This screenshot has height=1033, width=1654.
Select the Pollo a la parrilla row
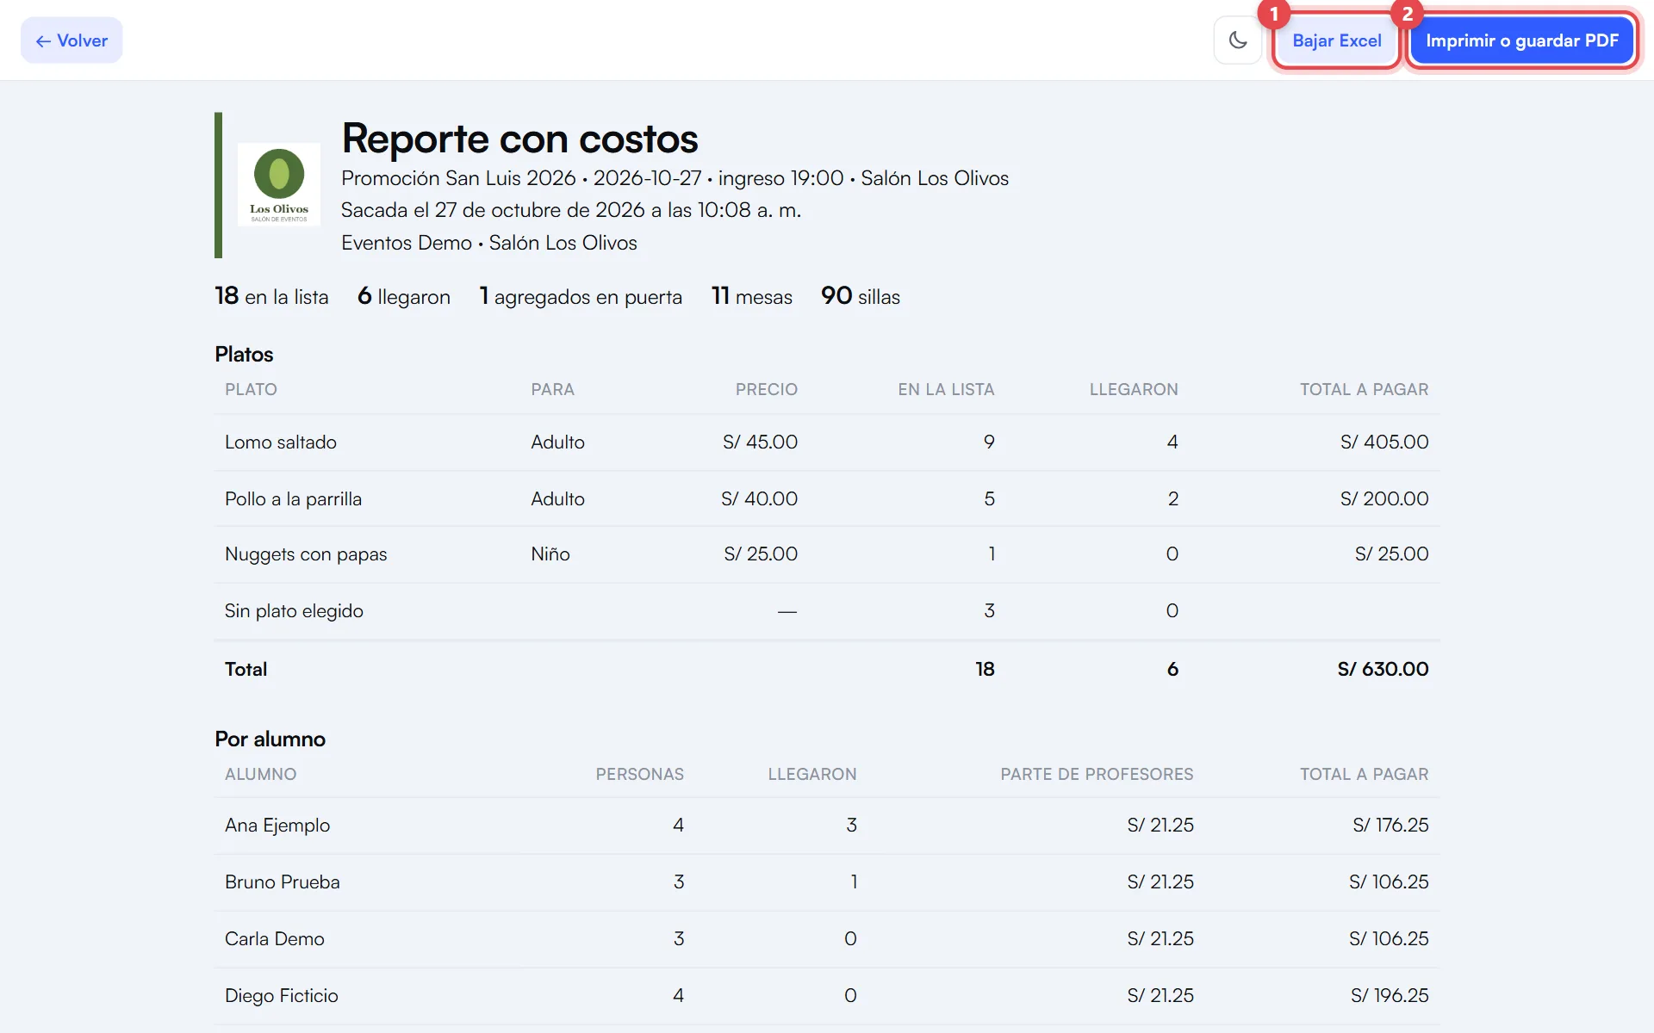827,499
